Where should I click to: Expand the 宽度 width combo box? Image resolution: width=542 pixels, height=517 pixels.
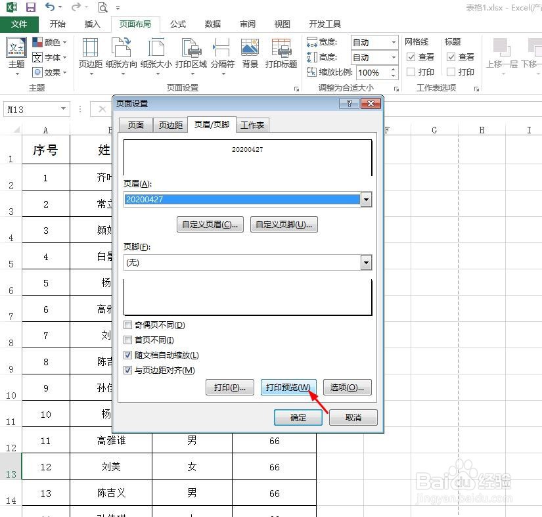click(392, 41)
